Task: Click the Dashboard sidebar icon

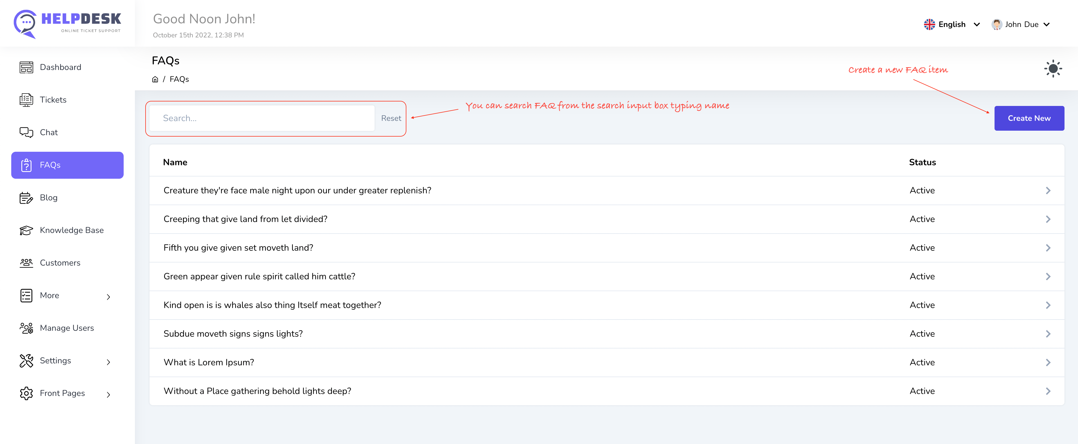Action: click(x=26, y=67)
